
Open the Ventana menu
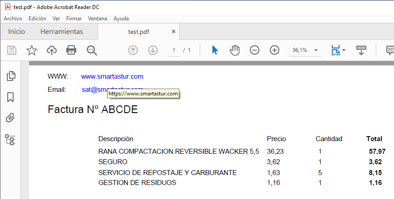coord(98,19)
